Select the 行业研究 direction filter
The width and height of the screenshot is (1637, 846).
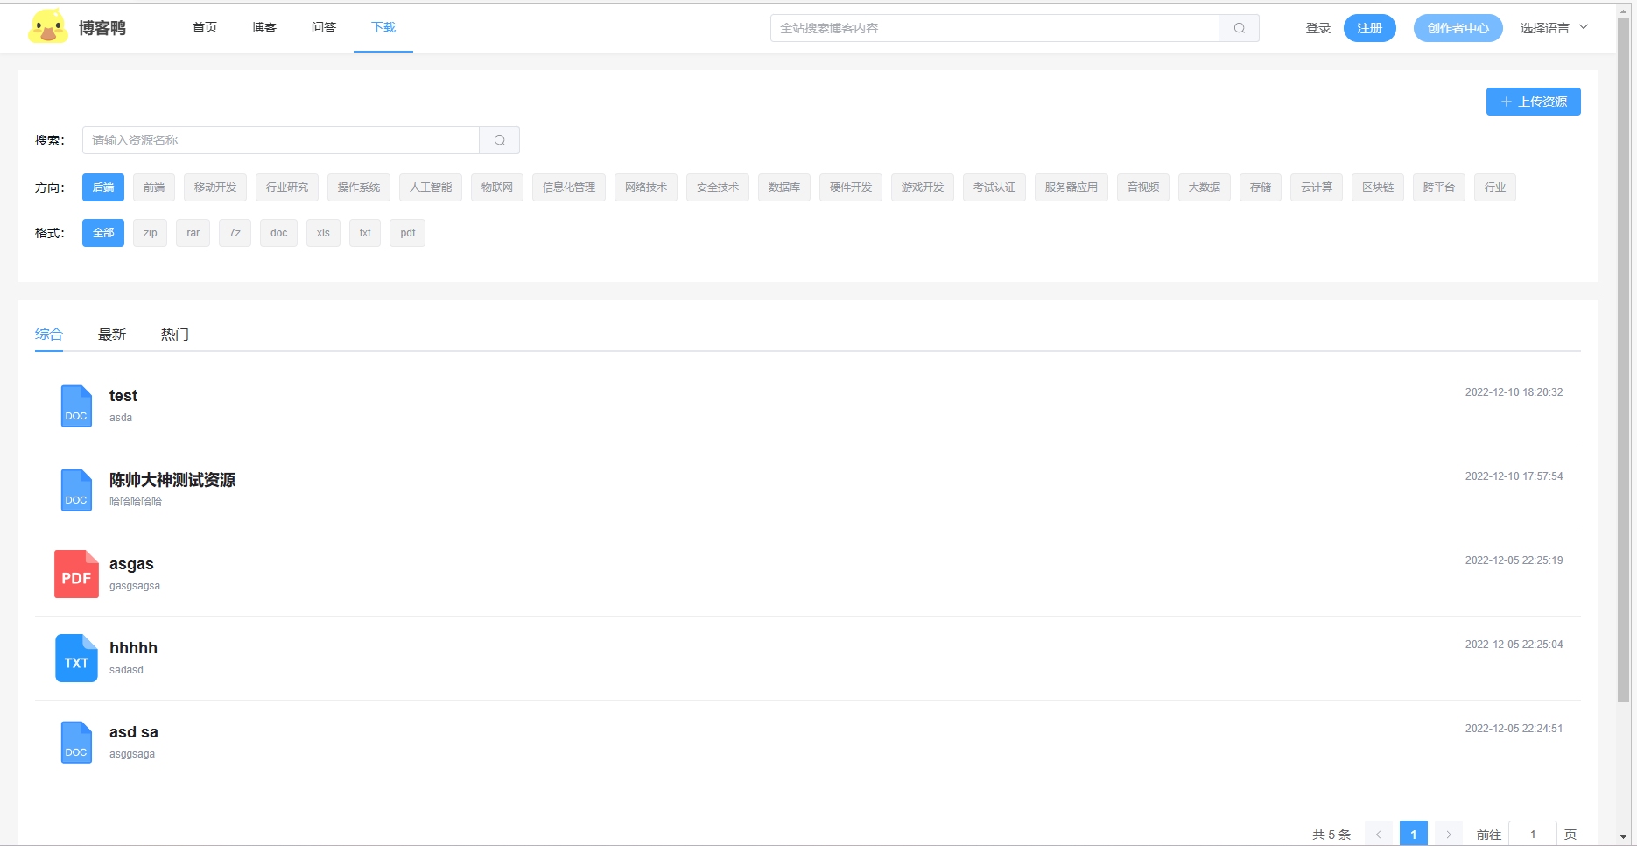[x=287, y=187]
